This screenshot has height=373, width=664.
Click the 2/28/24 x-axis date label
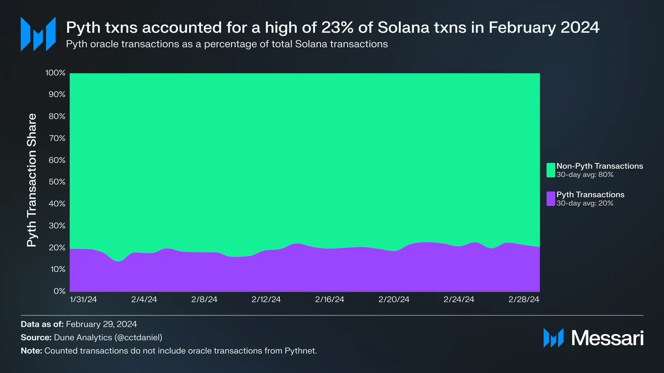[524, 299]
